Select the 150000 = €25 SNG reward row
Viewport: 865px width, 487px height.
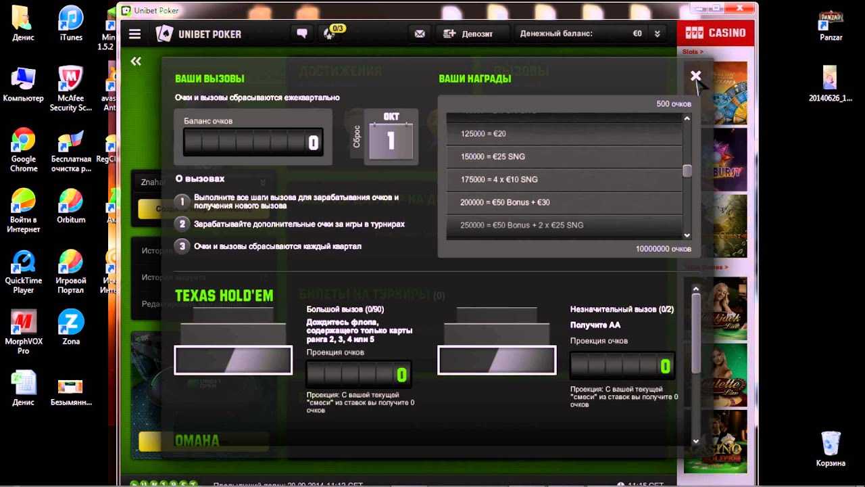pos(564,157)
